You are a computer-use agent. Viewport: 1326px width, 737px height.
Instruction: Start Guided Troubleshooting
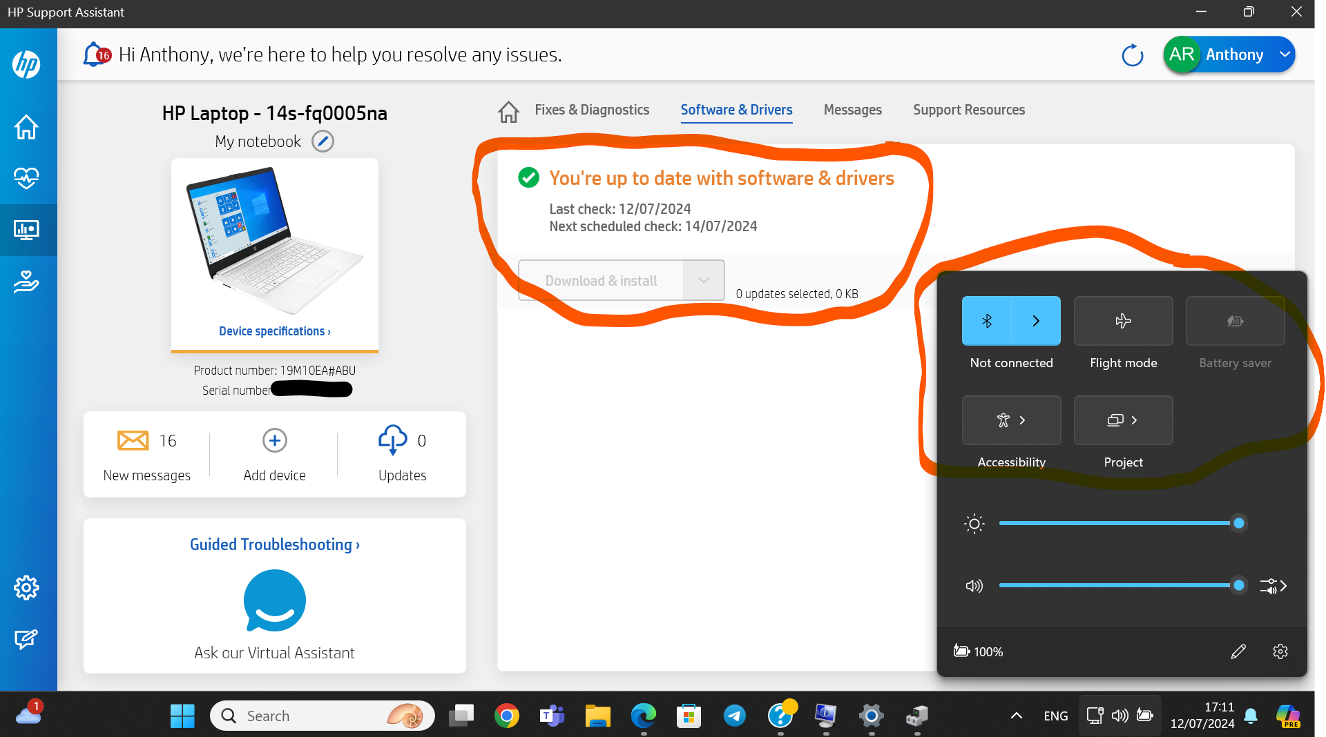tap(274, 544)
